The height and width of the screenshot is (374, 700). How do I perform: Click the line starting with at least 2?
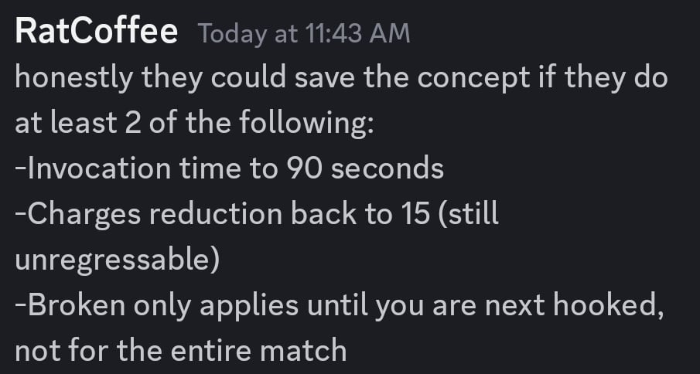(x=194, y=124)
